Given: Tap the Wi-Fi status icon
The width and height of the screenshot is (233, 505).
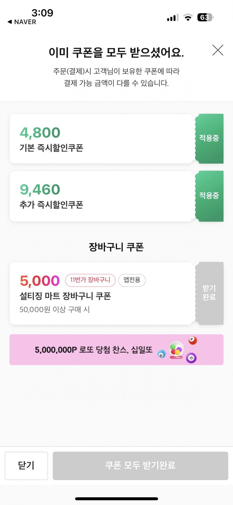Looking at the screenshot, I should pos(188,18).
